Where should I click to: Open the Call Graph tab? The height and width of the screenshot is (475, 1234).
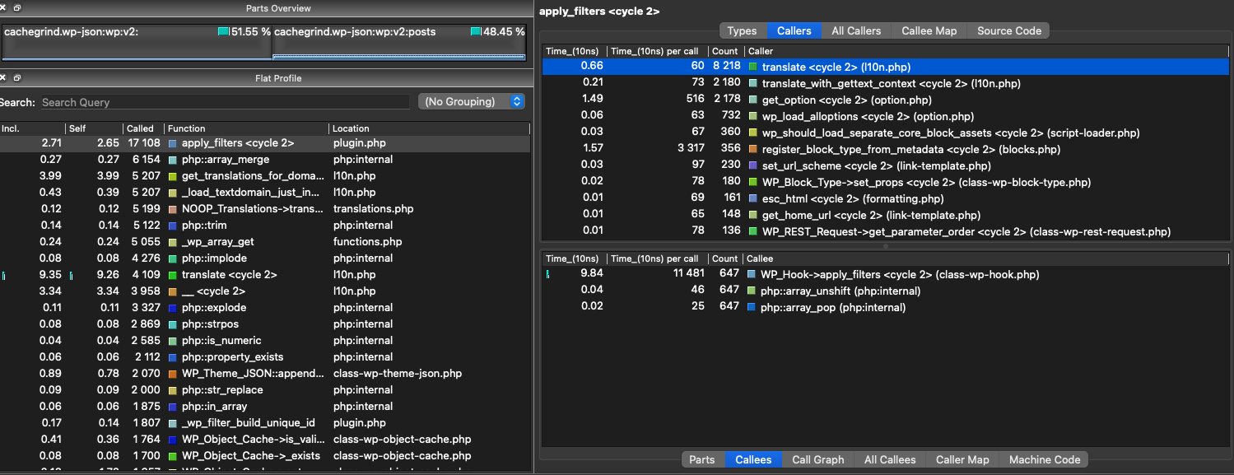pos(817,459)
